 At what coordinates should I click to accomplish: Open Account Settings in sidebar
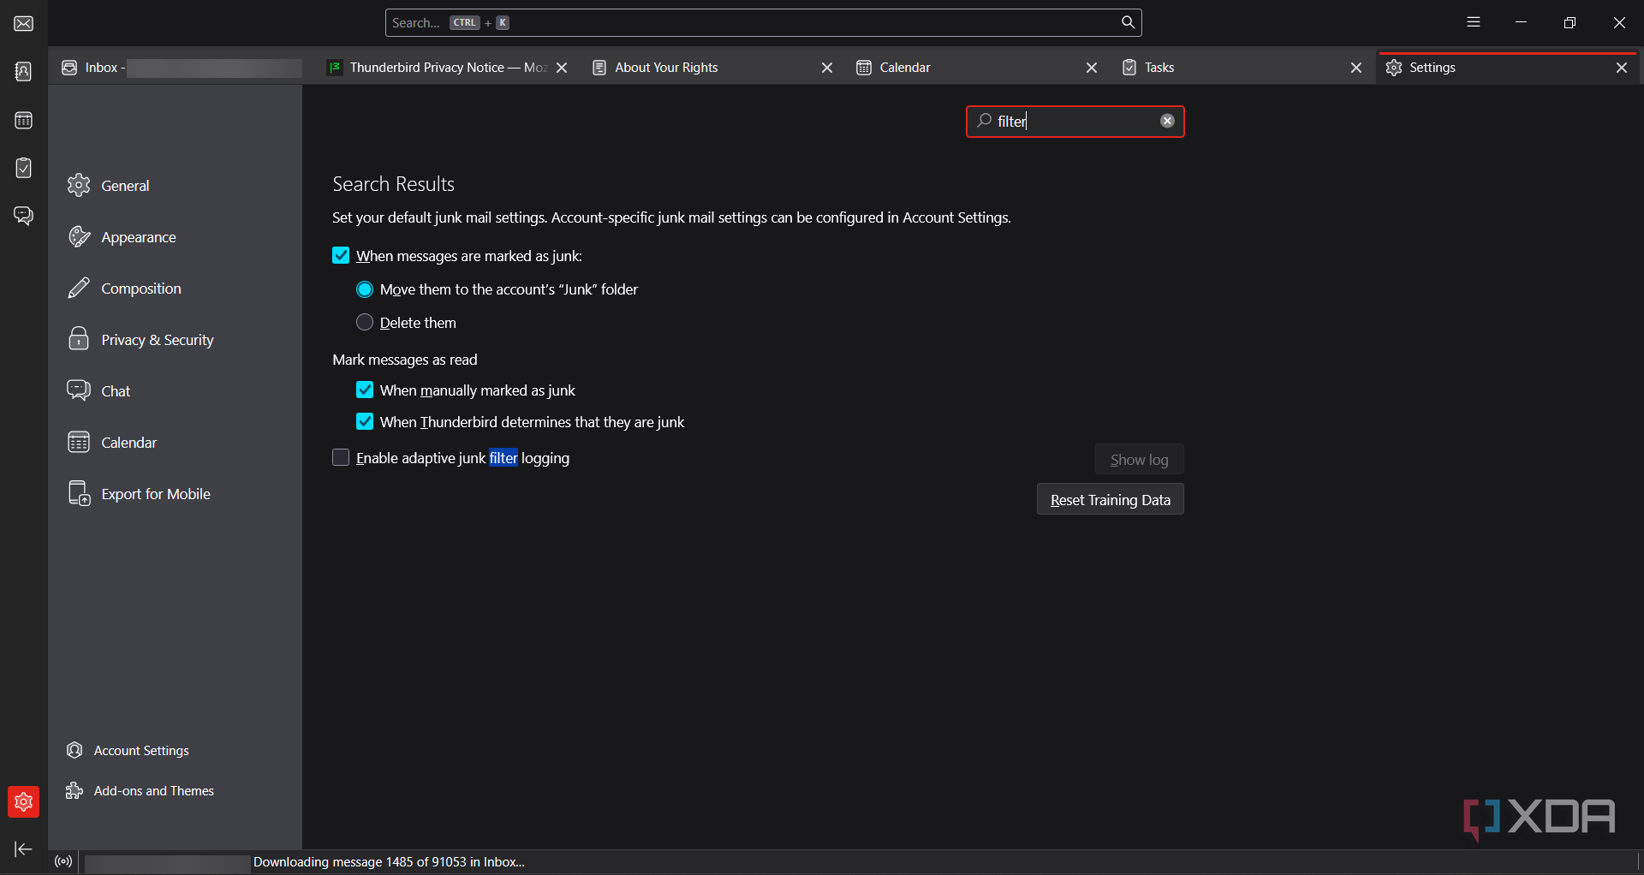pos(128,750)
